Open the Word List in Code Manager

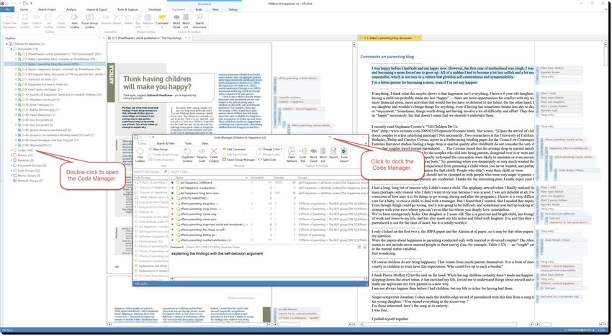323,155
